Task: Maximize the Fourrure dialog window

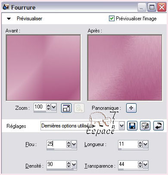Action: point(152,7)
